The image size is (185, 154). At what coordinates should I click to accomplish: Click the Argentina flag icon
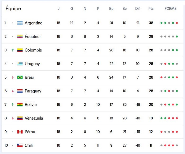tap(20, 23)
